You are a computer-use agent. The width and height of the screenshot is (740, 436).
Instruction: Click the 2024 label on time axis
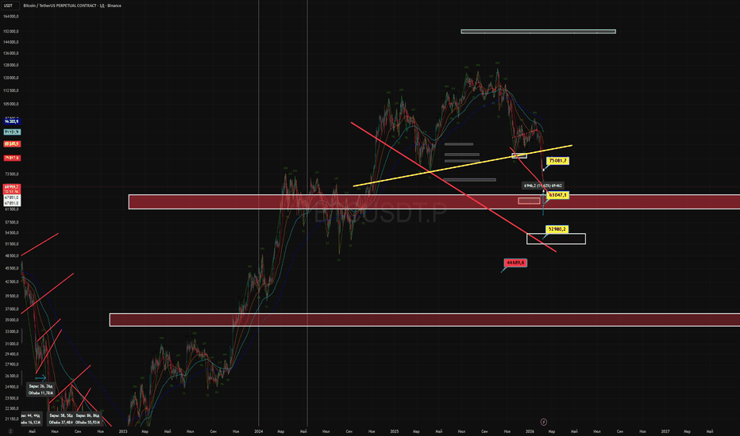(x=259, y=431)
